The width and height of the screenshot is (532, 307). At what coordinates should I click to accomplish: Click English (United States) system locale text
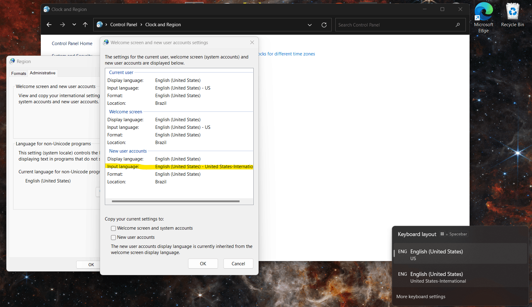48,181
